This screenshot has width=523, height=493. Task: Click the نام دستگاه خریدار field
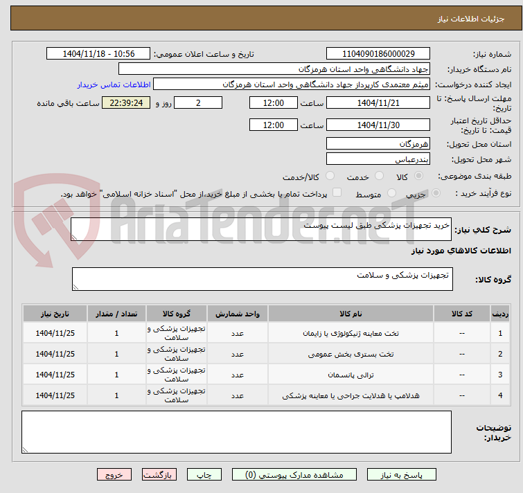(x=274, y=69)
